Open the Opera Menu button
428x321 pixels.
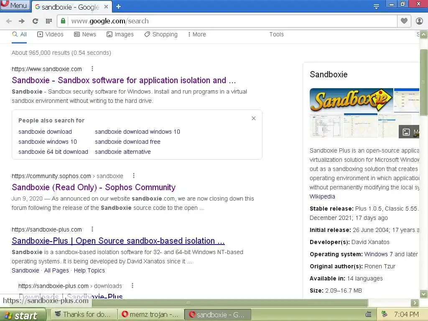click(15, 5)
